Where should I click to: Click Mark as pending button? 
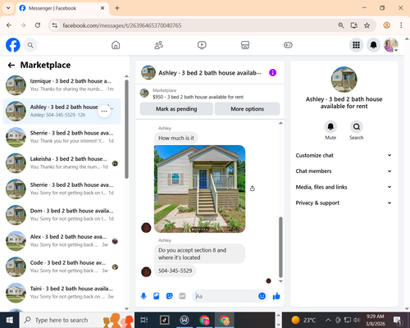pos(176,109)
